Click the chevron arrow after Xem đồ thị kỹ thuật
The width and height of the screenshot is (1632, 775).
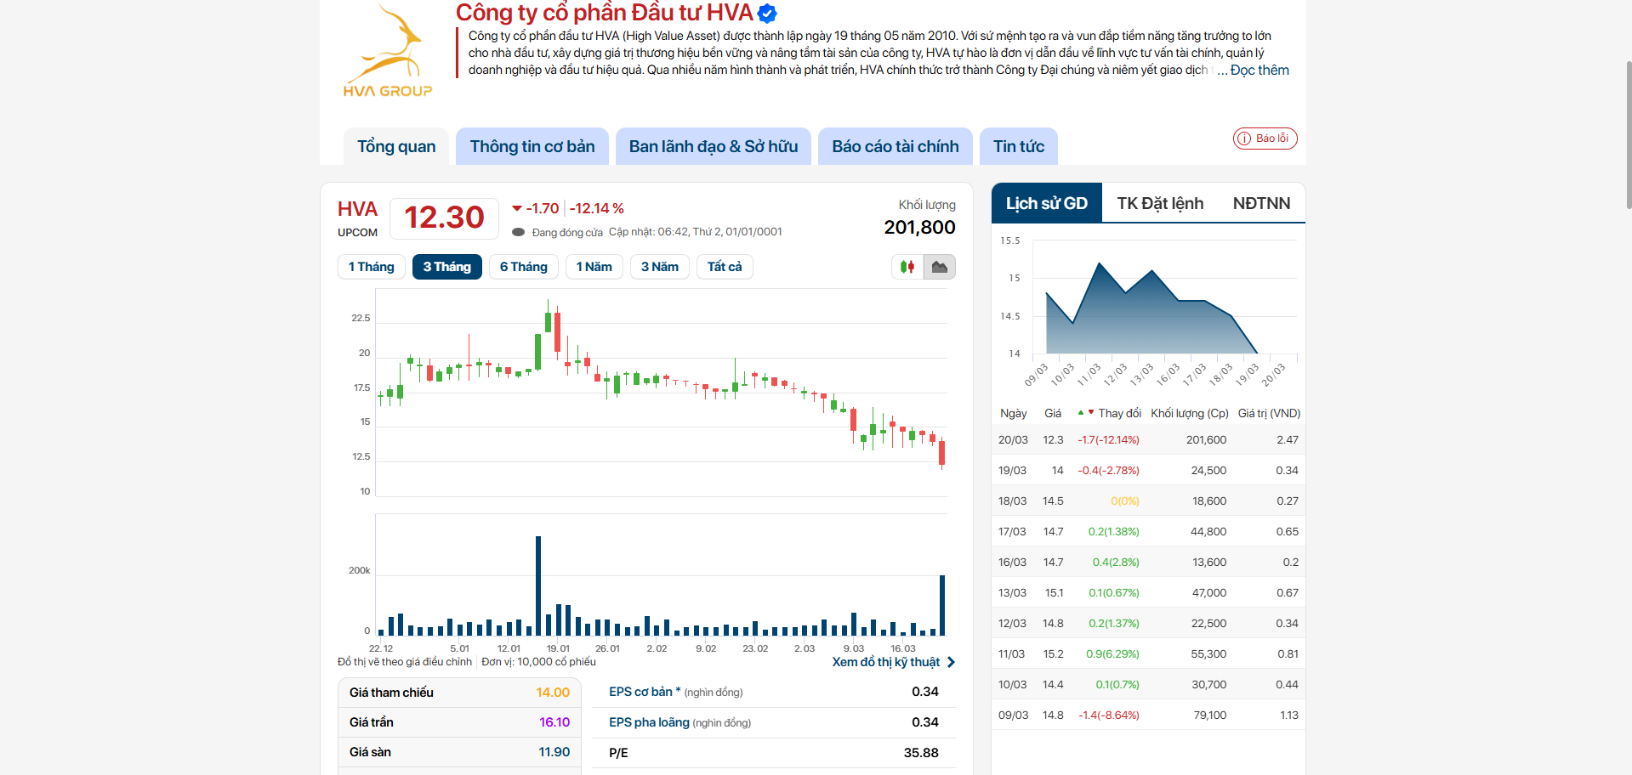[x=951, y=662]
